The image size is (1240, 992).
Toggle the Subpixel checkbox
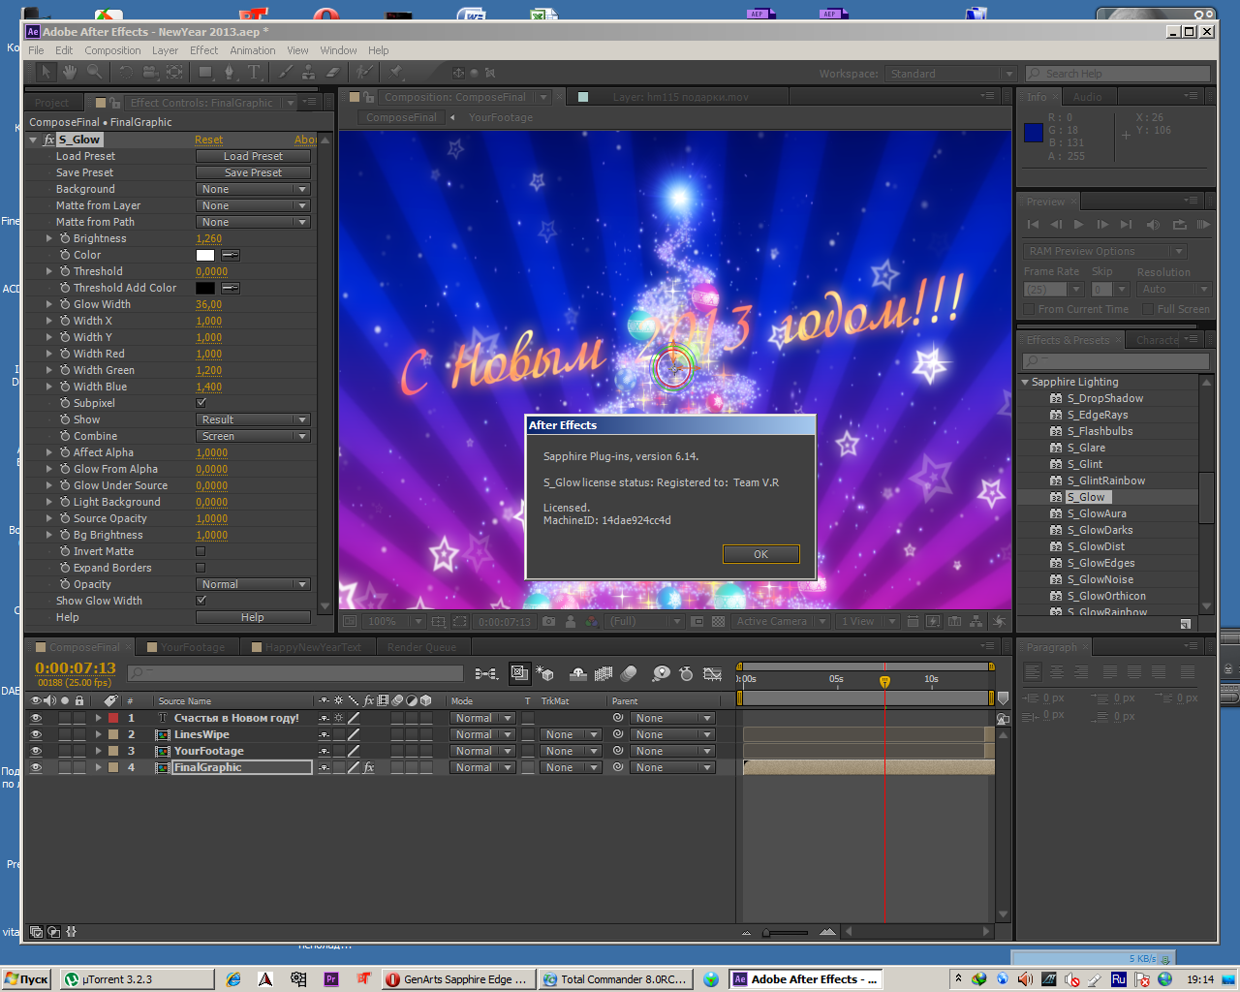[x=201, y=403]
